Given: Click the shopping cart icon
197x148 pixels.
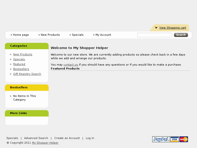Looking at the screenshot, I should pyautogui.click(x=156, y=28).
